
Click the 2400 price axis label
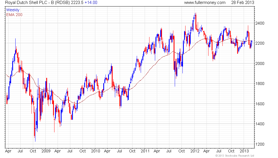[260, 23]
